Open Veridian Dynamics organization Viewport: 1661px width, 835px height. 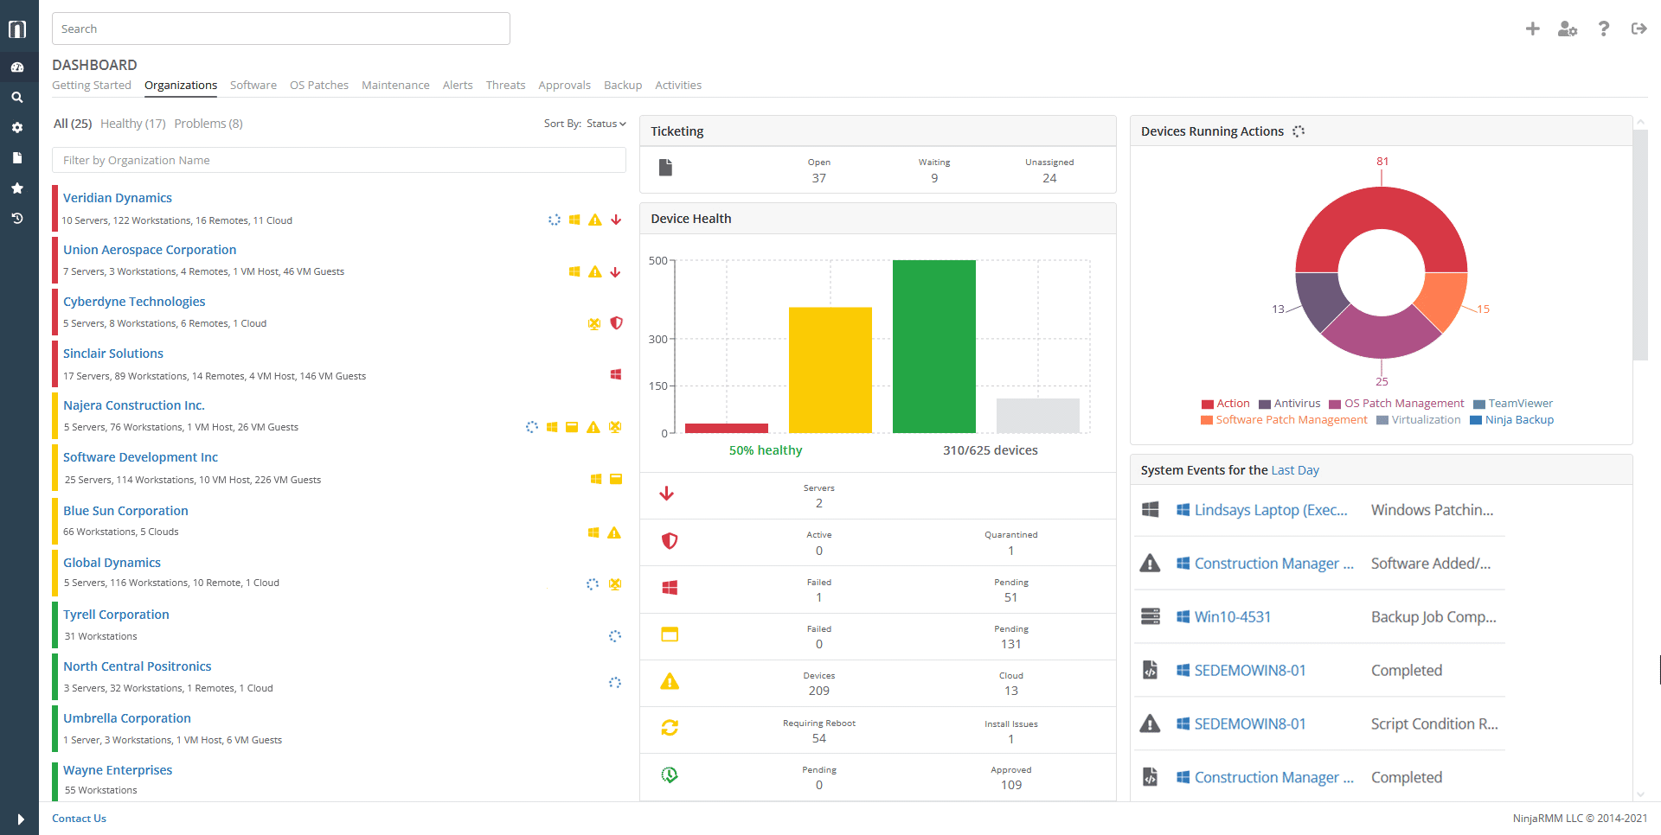coord(118,198)
